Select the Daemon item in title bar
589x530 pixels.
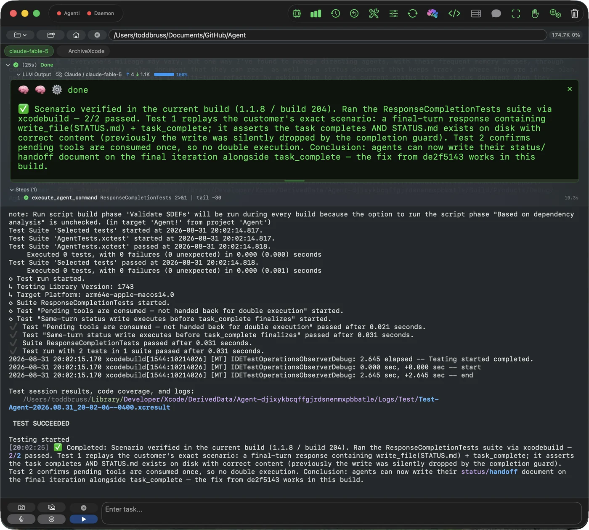(101, 13)
